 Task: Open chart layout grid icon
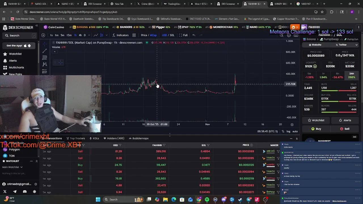click(x=134, y=35)
